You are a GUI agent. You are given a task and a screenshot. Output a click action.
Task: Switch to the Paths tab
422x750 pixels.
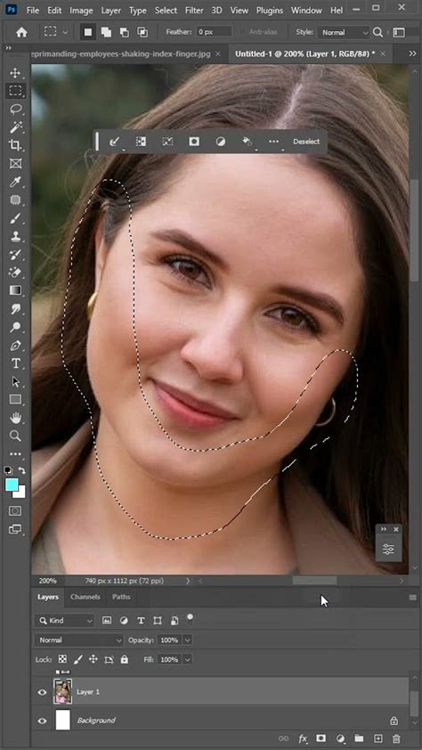pos(121,597)
